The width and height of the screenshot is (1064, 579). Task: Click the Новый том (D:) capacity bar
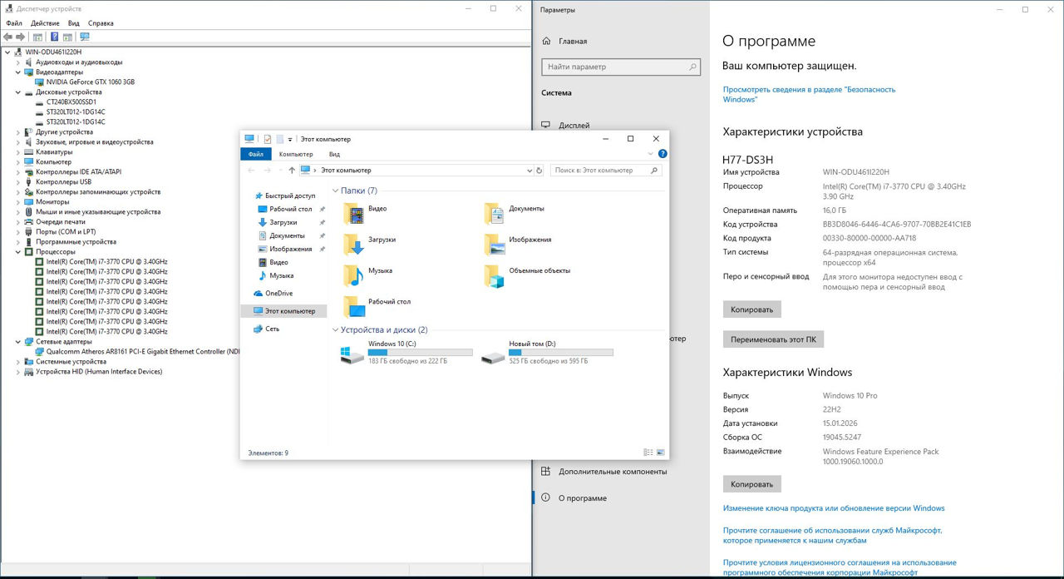coord(560,353)
